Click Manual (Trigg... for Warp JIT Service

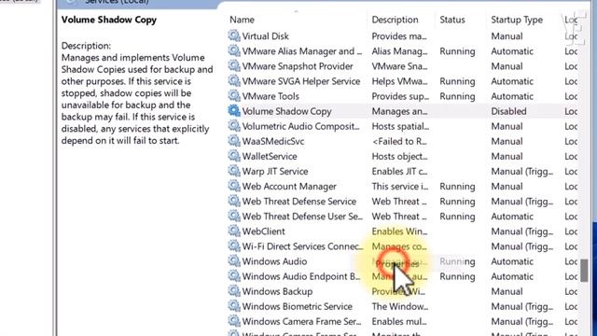[522, 172]
